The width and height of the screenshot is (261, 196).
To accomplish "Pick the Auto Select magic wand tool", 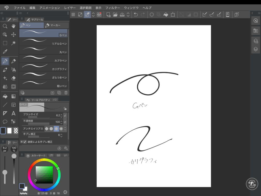I will 14,43.
